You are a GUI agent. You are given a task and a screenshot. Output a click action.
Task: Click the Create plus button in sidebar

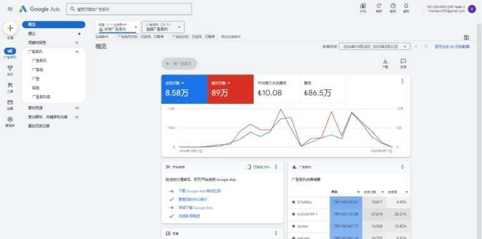tap(10, 29)
